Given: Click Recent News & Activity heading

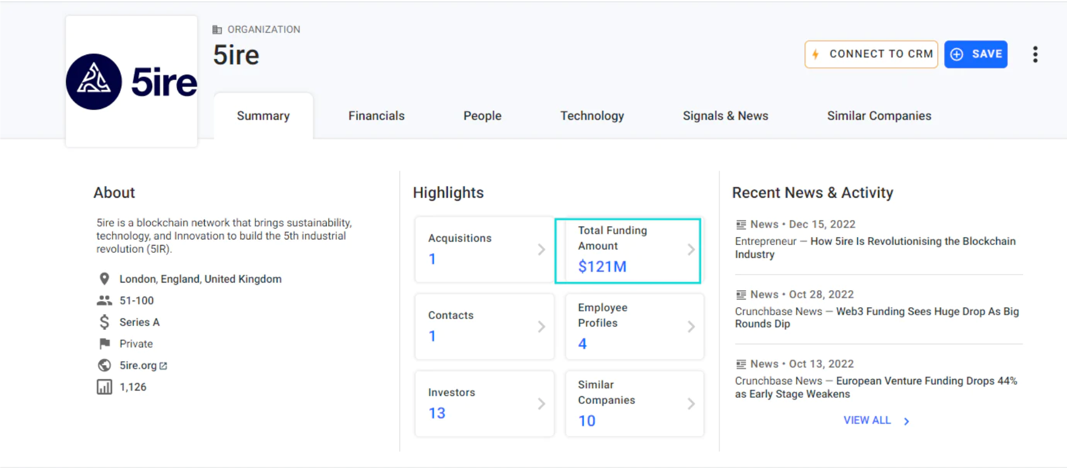Looking at the screenshot, I should 812,193.
